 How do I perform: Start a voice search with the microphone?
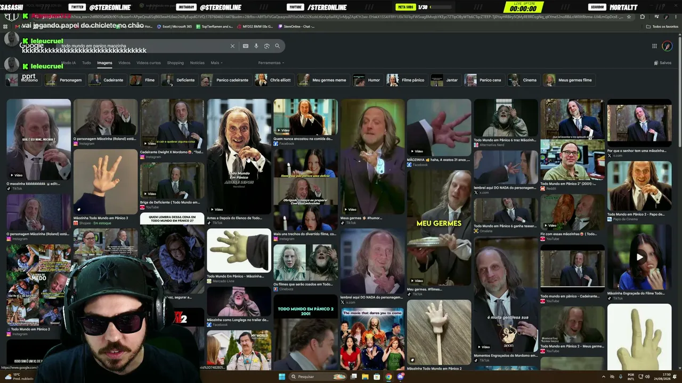tap(256, 46)
